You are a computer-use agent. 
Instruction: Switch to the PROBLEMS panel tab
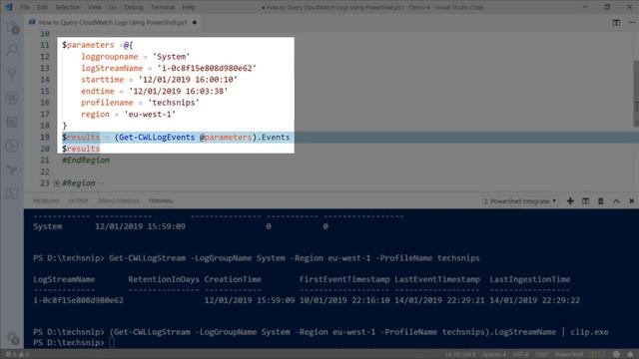pos(46,201)
